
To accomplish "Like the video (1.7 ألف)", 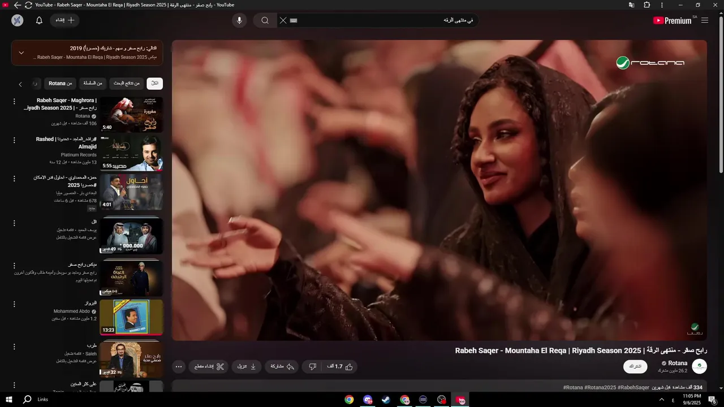I will point(340,367).
